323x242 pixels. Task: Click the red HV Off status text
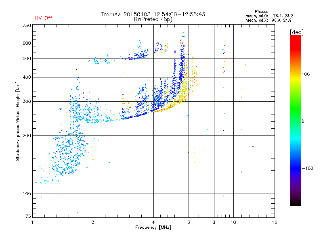(x=43, y=18)
